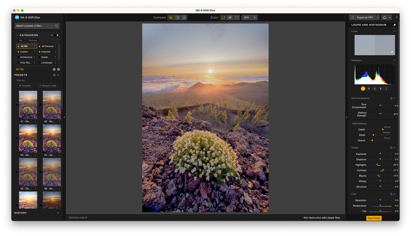Screen dimensions: 411x236
Task: Set zoom to fill view
Action: 230,17
